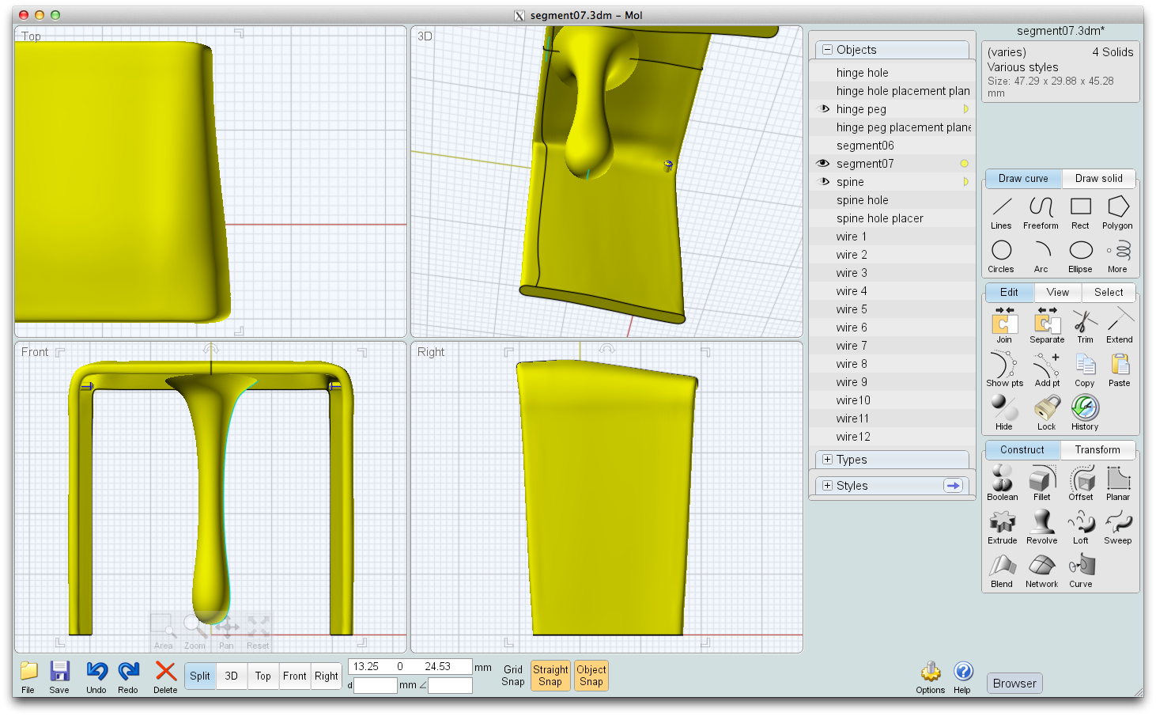Open the Help reference
This screenshot has height=716, width=1156.
[962, 677]
